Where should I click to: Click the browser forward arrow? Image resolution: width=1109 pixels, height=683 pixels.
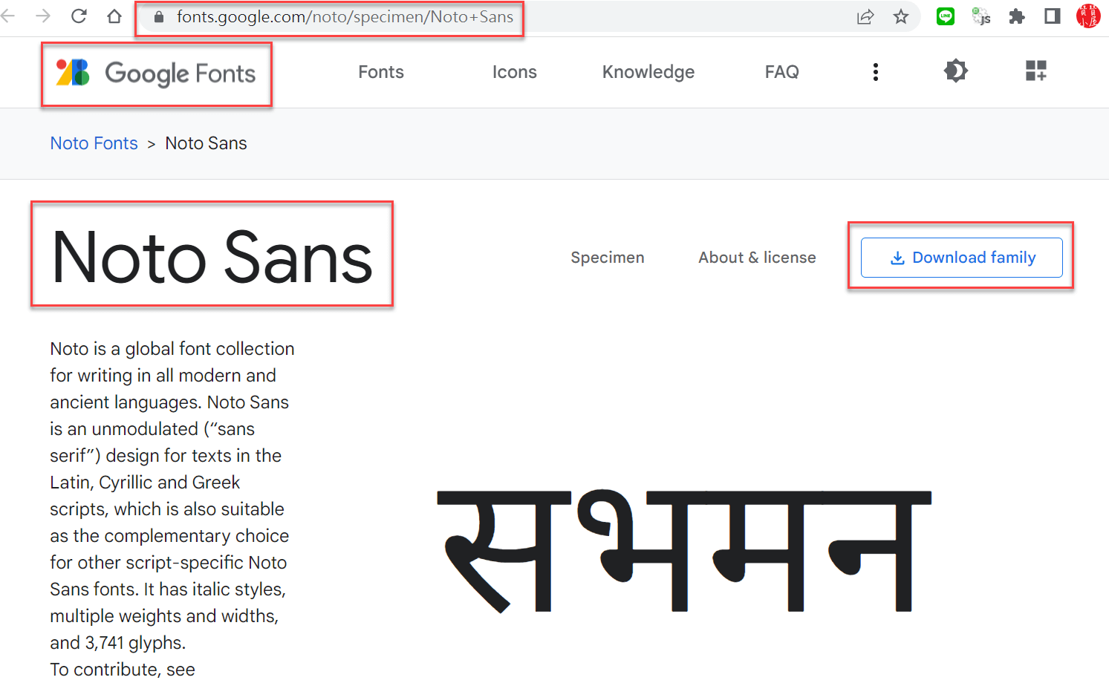(43, 16)
